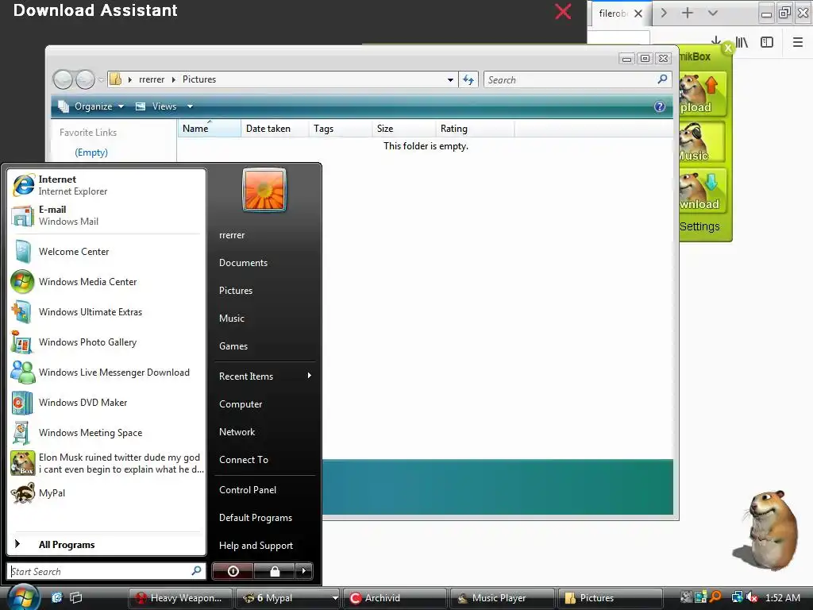Launch Windows Mail E-mail entry

coord(106,215)
